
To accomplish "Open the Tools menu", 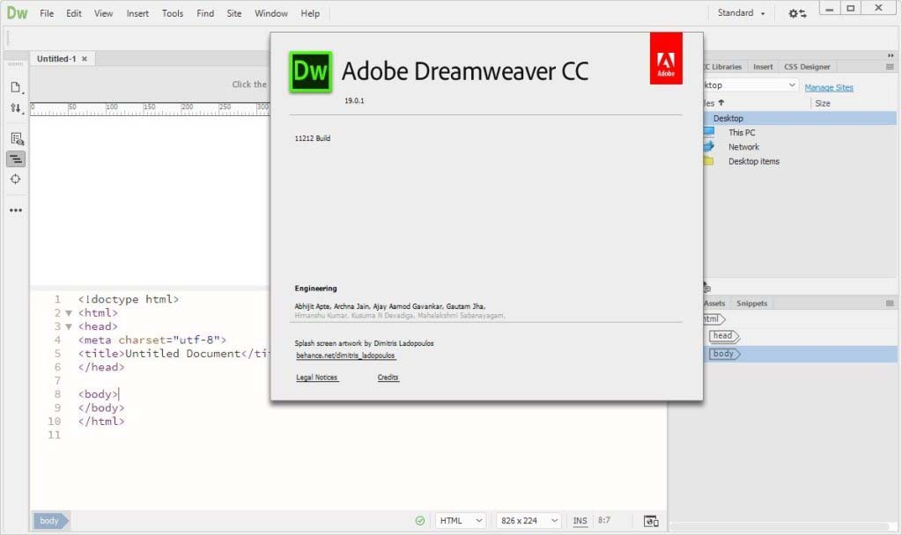I will [173, 13].
